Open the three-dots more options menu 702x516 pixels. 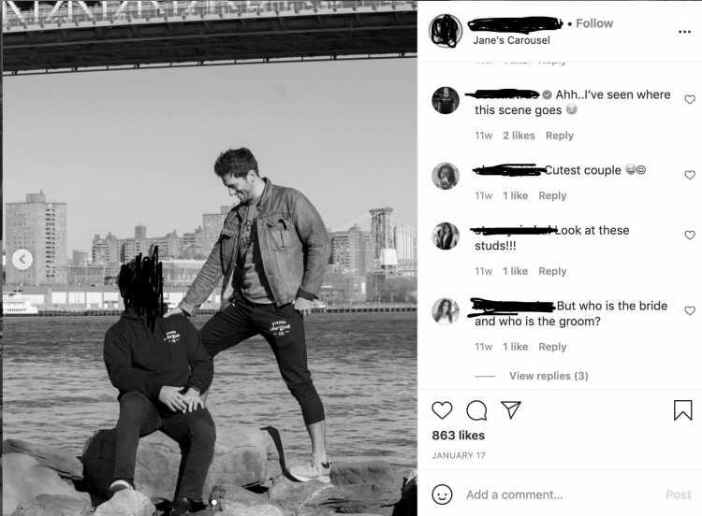point(684,32)
